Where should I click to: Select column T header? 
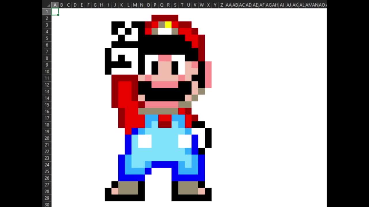(182, 5)
